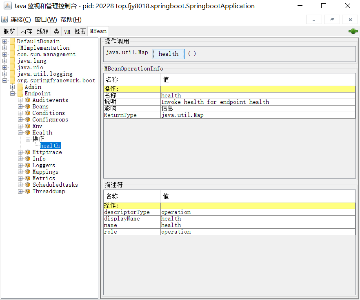The height and width of the screenshot is (300, 360).
Task: Select the Mappings tree item
Action: pos(45,172)
